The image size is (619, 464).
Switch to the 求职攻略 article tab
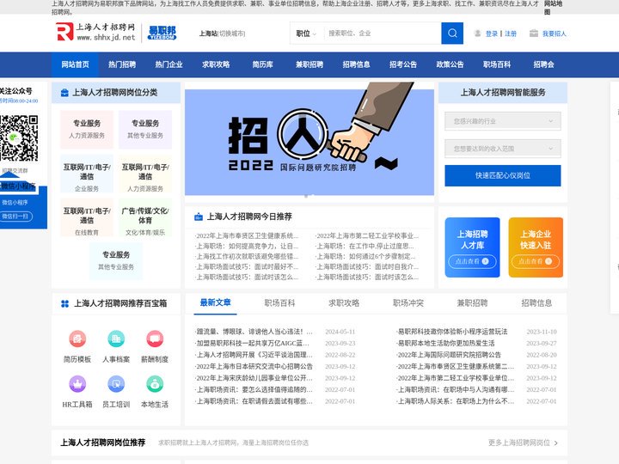(344, 302)
